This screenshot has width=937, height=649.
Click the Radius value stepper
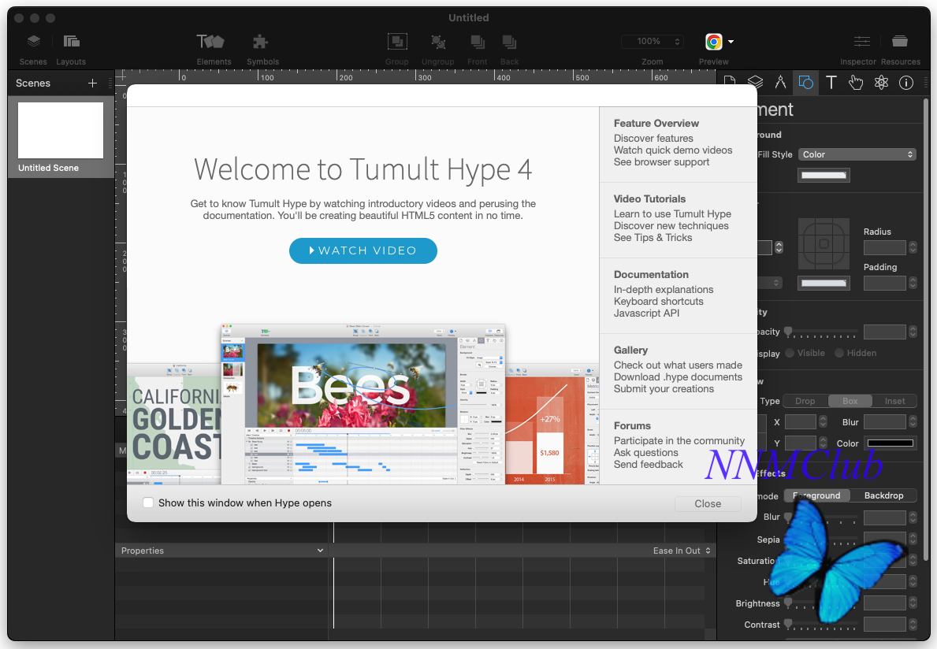(913, 247)
